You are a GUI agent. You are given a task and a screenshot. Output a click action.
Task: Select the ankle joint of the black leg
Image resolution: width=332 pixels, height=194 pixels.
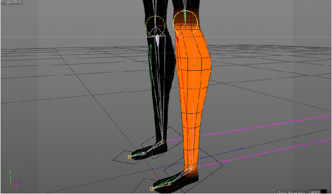click(162, 142)
